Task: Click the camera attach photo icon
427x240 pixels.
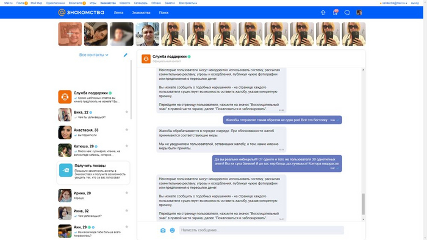Action: (x=163, y=230)
